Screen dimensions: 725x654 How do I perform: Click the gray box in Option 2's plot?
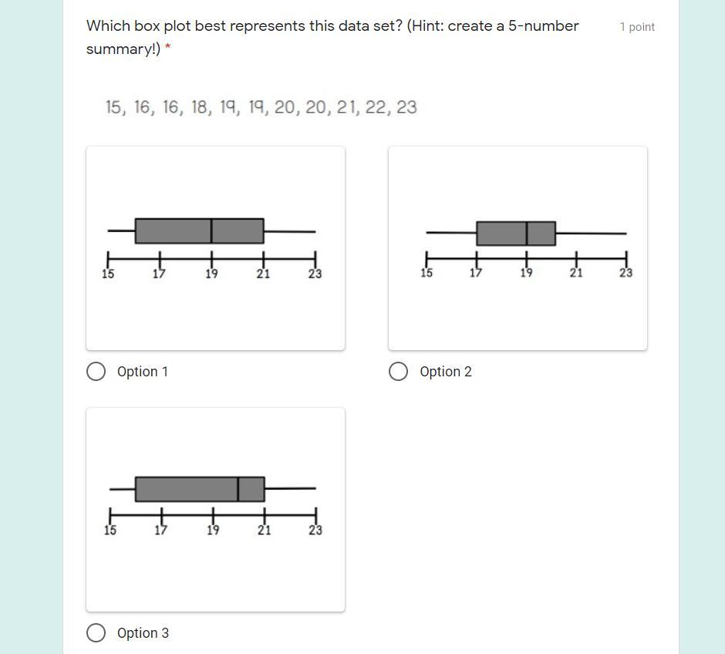515,233
